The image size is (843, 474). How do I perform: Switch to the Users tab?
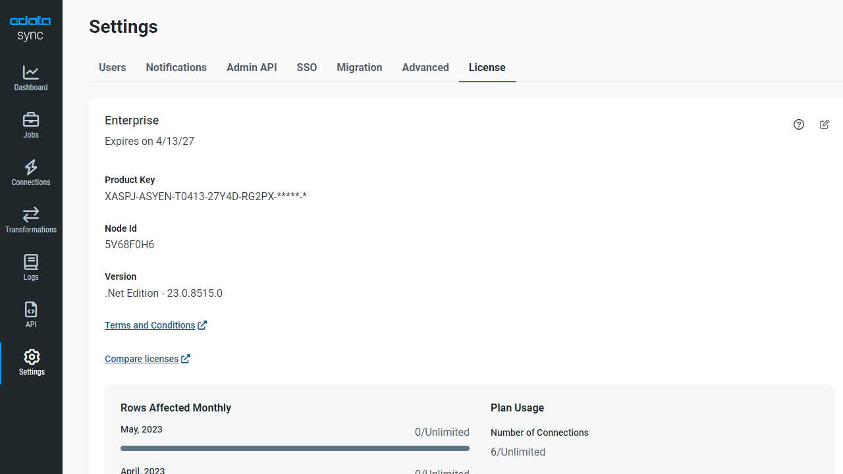113,68
